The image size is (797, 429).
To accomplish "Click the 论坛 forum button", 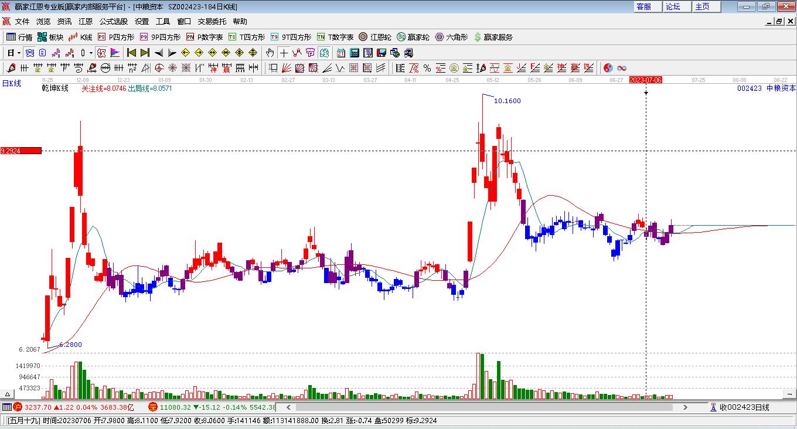I will click(x=673, y=6).
